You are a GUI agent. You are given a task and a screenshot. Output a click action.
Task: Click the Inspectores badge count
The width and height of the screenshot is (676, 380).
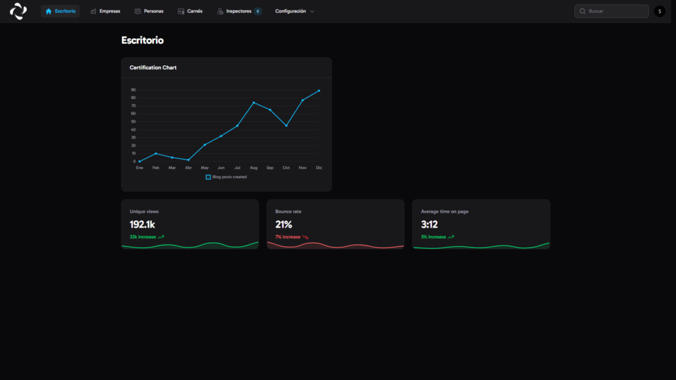[x=257, y=11]
